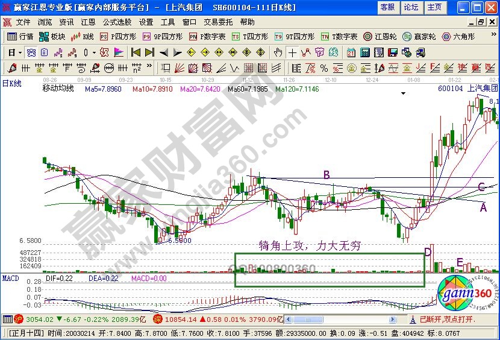Open the 浏览 menu
500x340 pixels.
45,22
